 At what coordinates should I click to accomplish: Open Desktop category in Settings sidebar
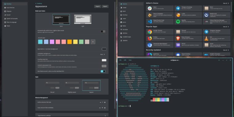point(15,4)
